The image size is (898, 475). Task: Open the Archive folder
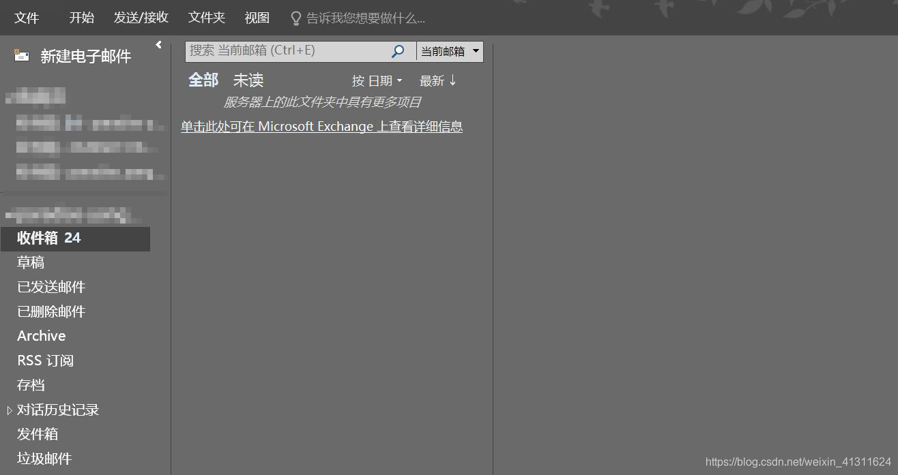tap(41, 335)
